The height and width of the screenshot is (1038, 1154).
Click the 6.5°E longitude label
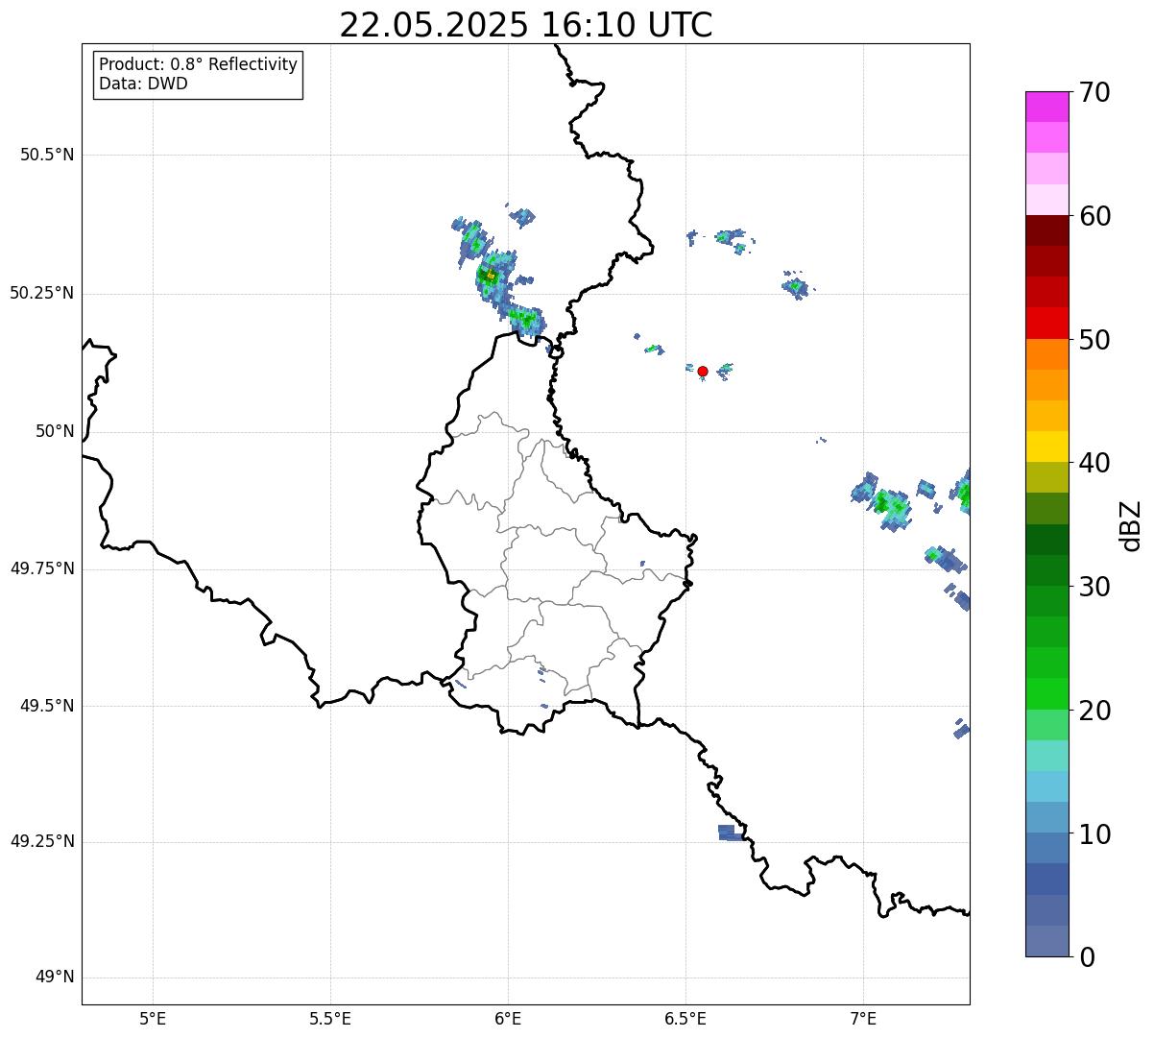coord(685,1019)
